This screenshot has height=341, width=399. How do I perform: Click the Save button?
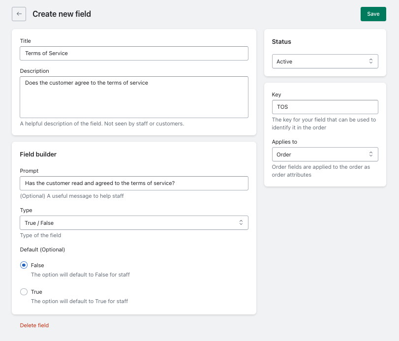[x=373, y=14]
